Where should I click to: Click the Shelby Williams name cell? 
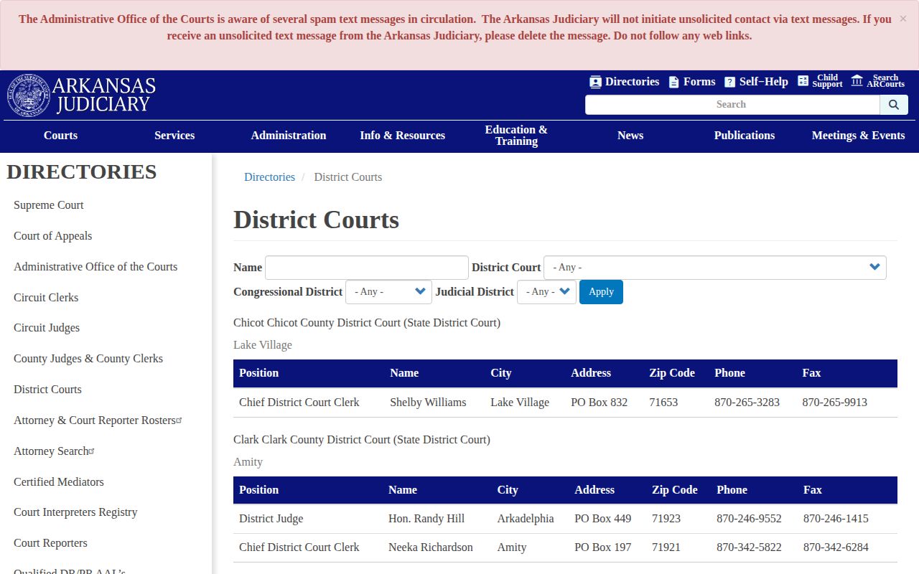pyautogui.click(x=428, y=403)
